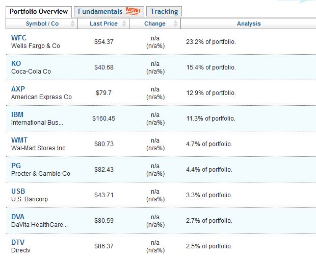Open the Fundamentals tab
Screen dimensions: 316x257
[x=109, y=11]
